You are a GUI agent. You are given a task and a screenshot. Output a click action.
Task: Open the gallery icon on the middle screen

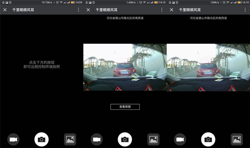tap(153, 139)
